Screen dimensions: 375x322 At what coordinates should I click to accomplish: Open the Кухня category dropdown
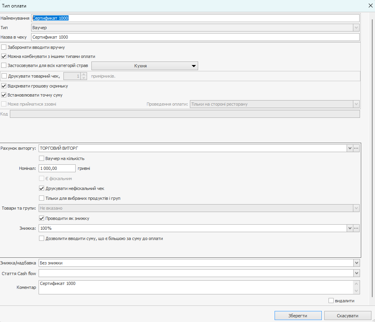[x=145, y=66]
